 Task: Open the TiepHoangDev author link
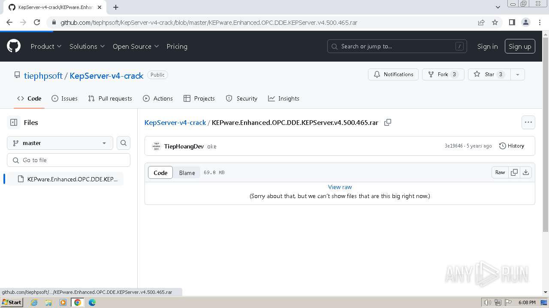[x=184, y=146]
